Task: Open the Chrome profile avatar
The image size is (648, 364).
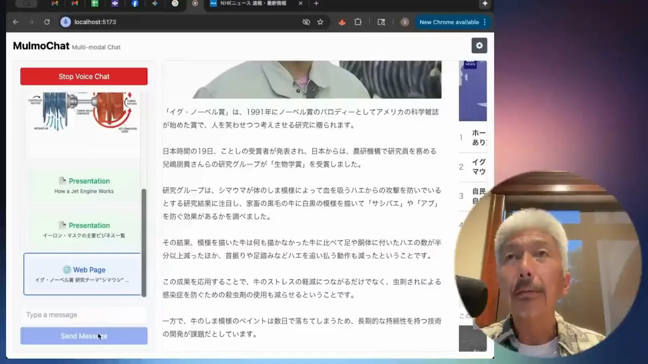Action: point(404,22)
